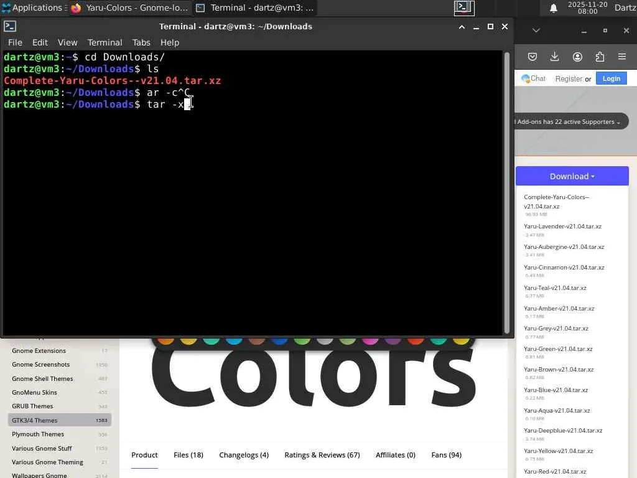Download Yaru-Teal-v21.04.tar.xz
637x478 pixels.
coord(555,288)
